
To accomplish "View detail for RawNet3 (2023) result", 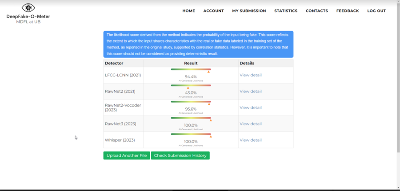I will click(x=251, y=124).
